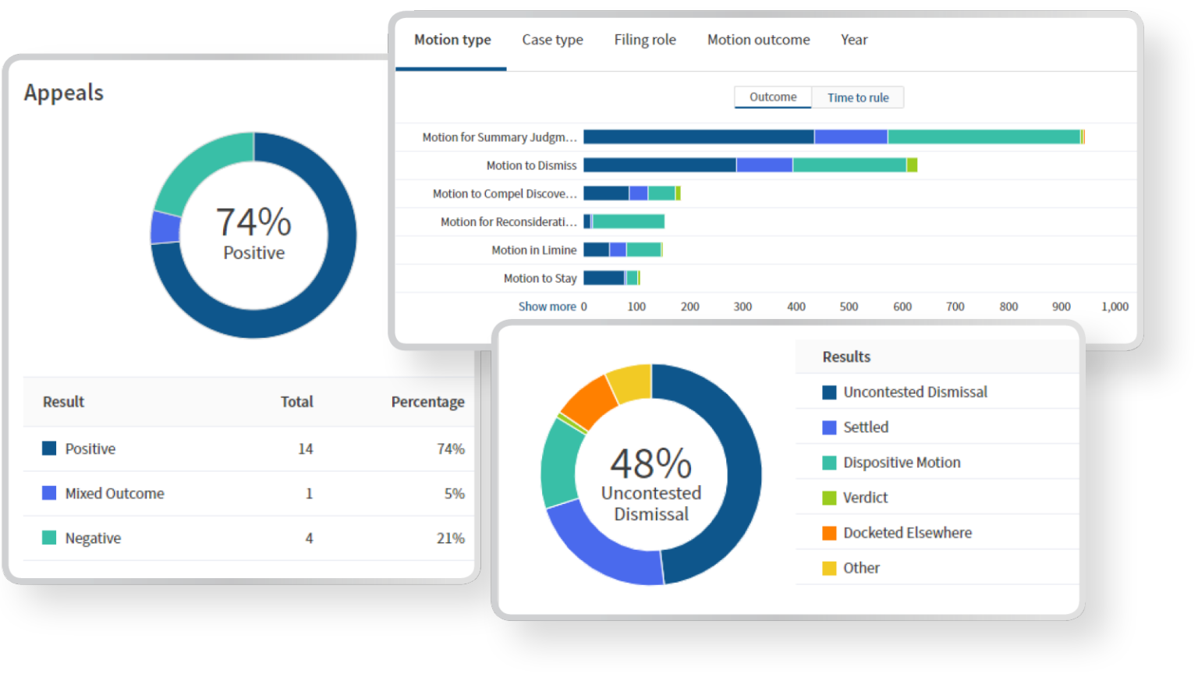This screenshot has height=674, width=1198.
Task: Select the Filing role tab
Action: 644,40
